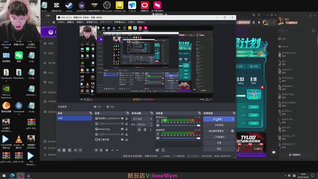Start the virtual camera button

[x=216, y=131]
